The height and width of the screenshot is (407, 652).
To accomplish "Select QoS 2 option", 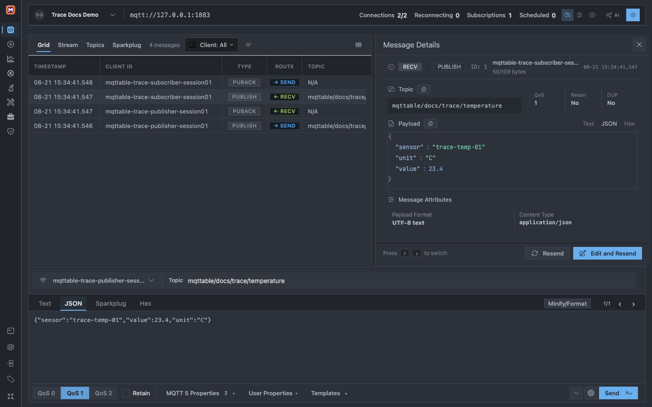I will 103,393.
